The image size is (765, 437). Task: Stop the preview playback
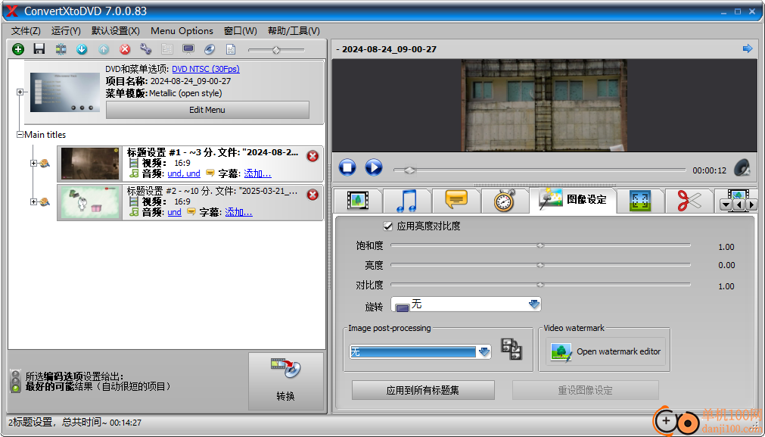[x=347, y=167]
